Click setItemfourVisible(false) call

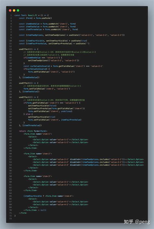coord(42,106)
